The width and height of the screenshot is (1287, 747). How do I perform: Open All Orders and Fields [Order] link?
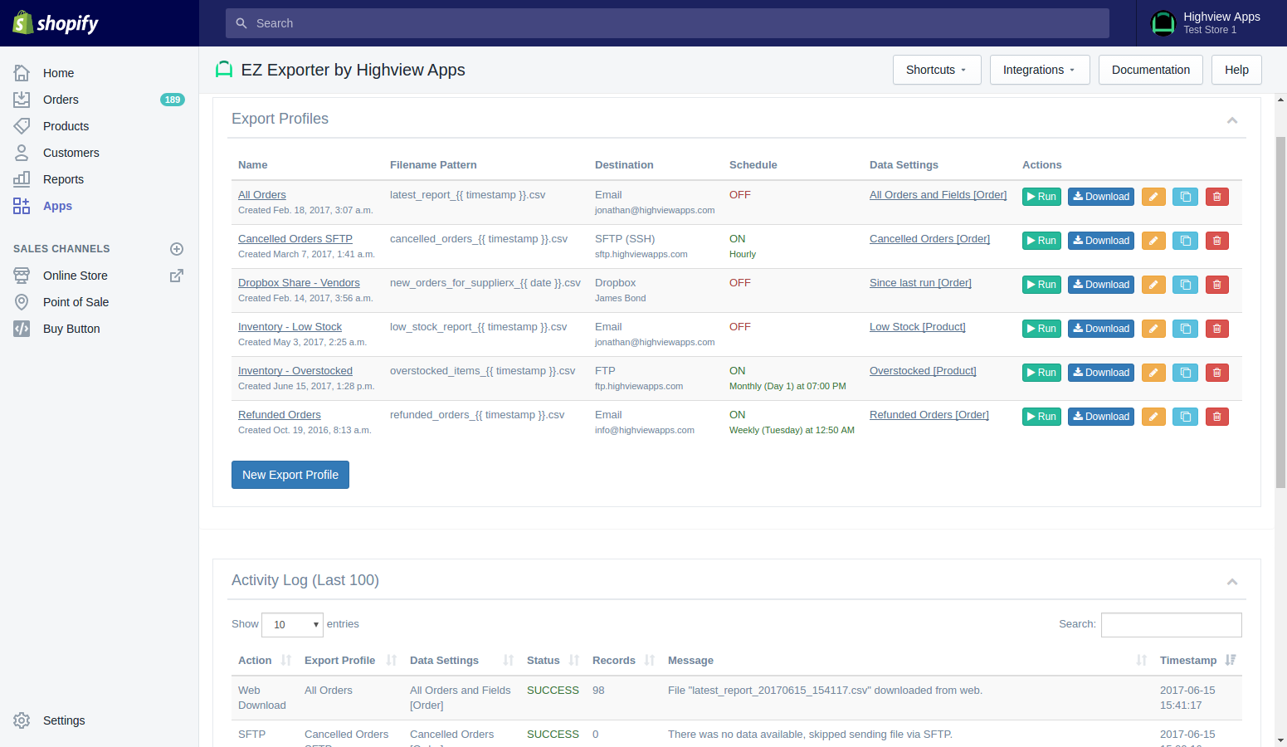[938, 195]
